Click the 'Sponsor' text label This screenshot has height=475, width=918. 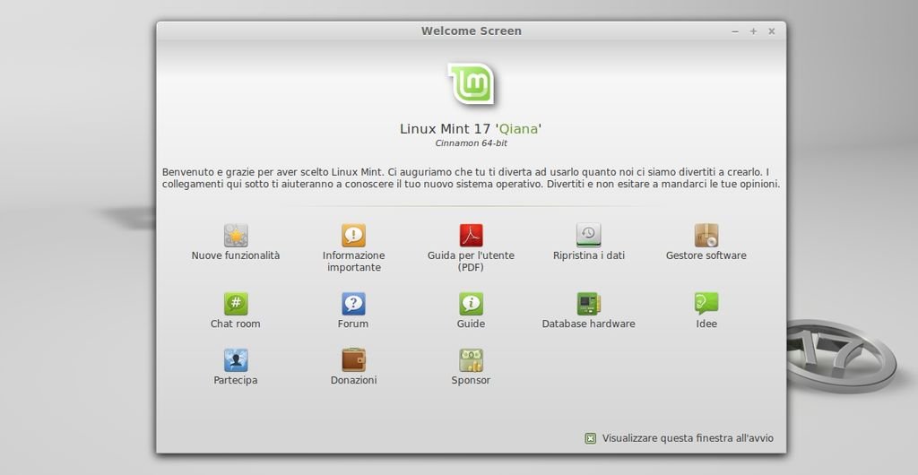471,380
